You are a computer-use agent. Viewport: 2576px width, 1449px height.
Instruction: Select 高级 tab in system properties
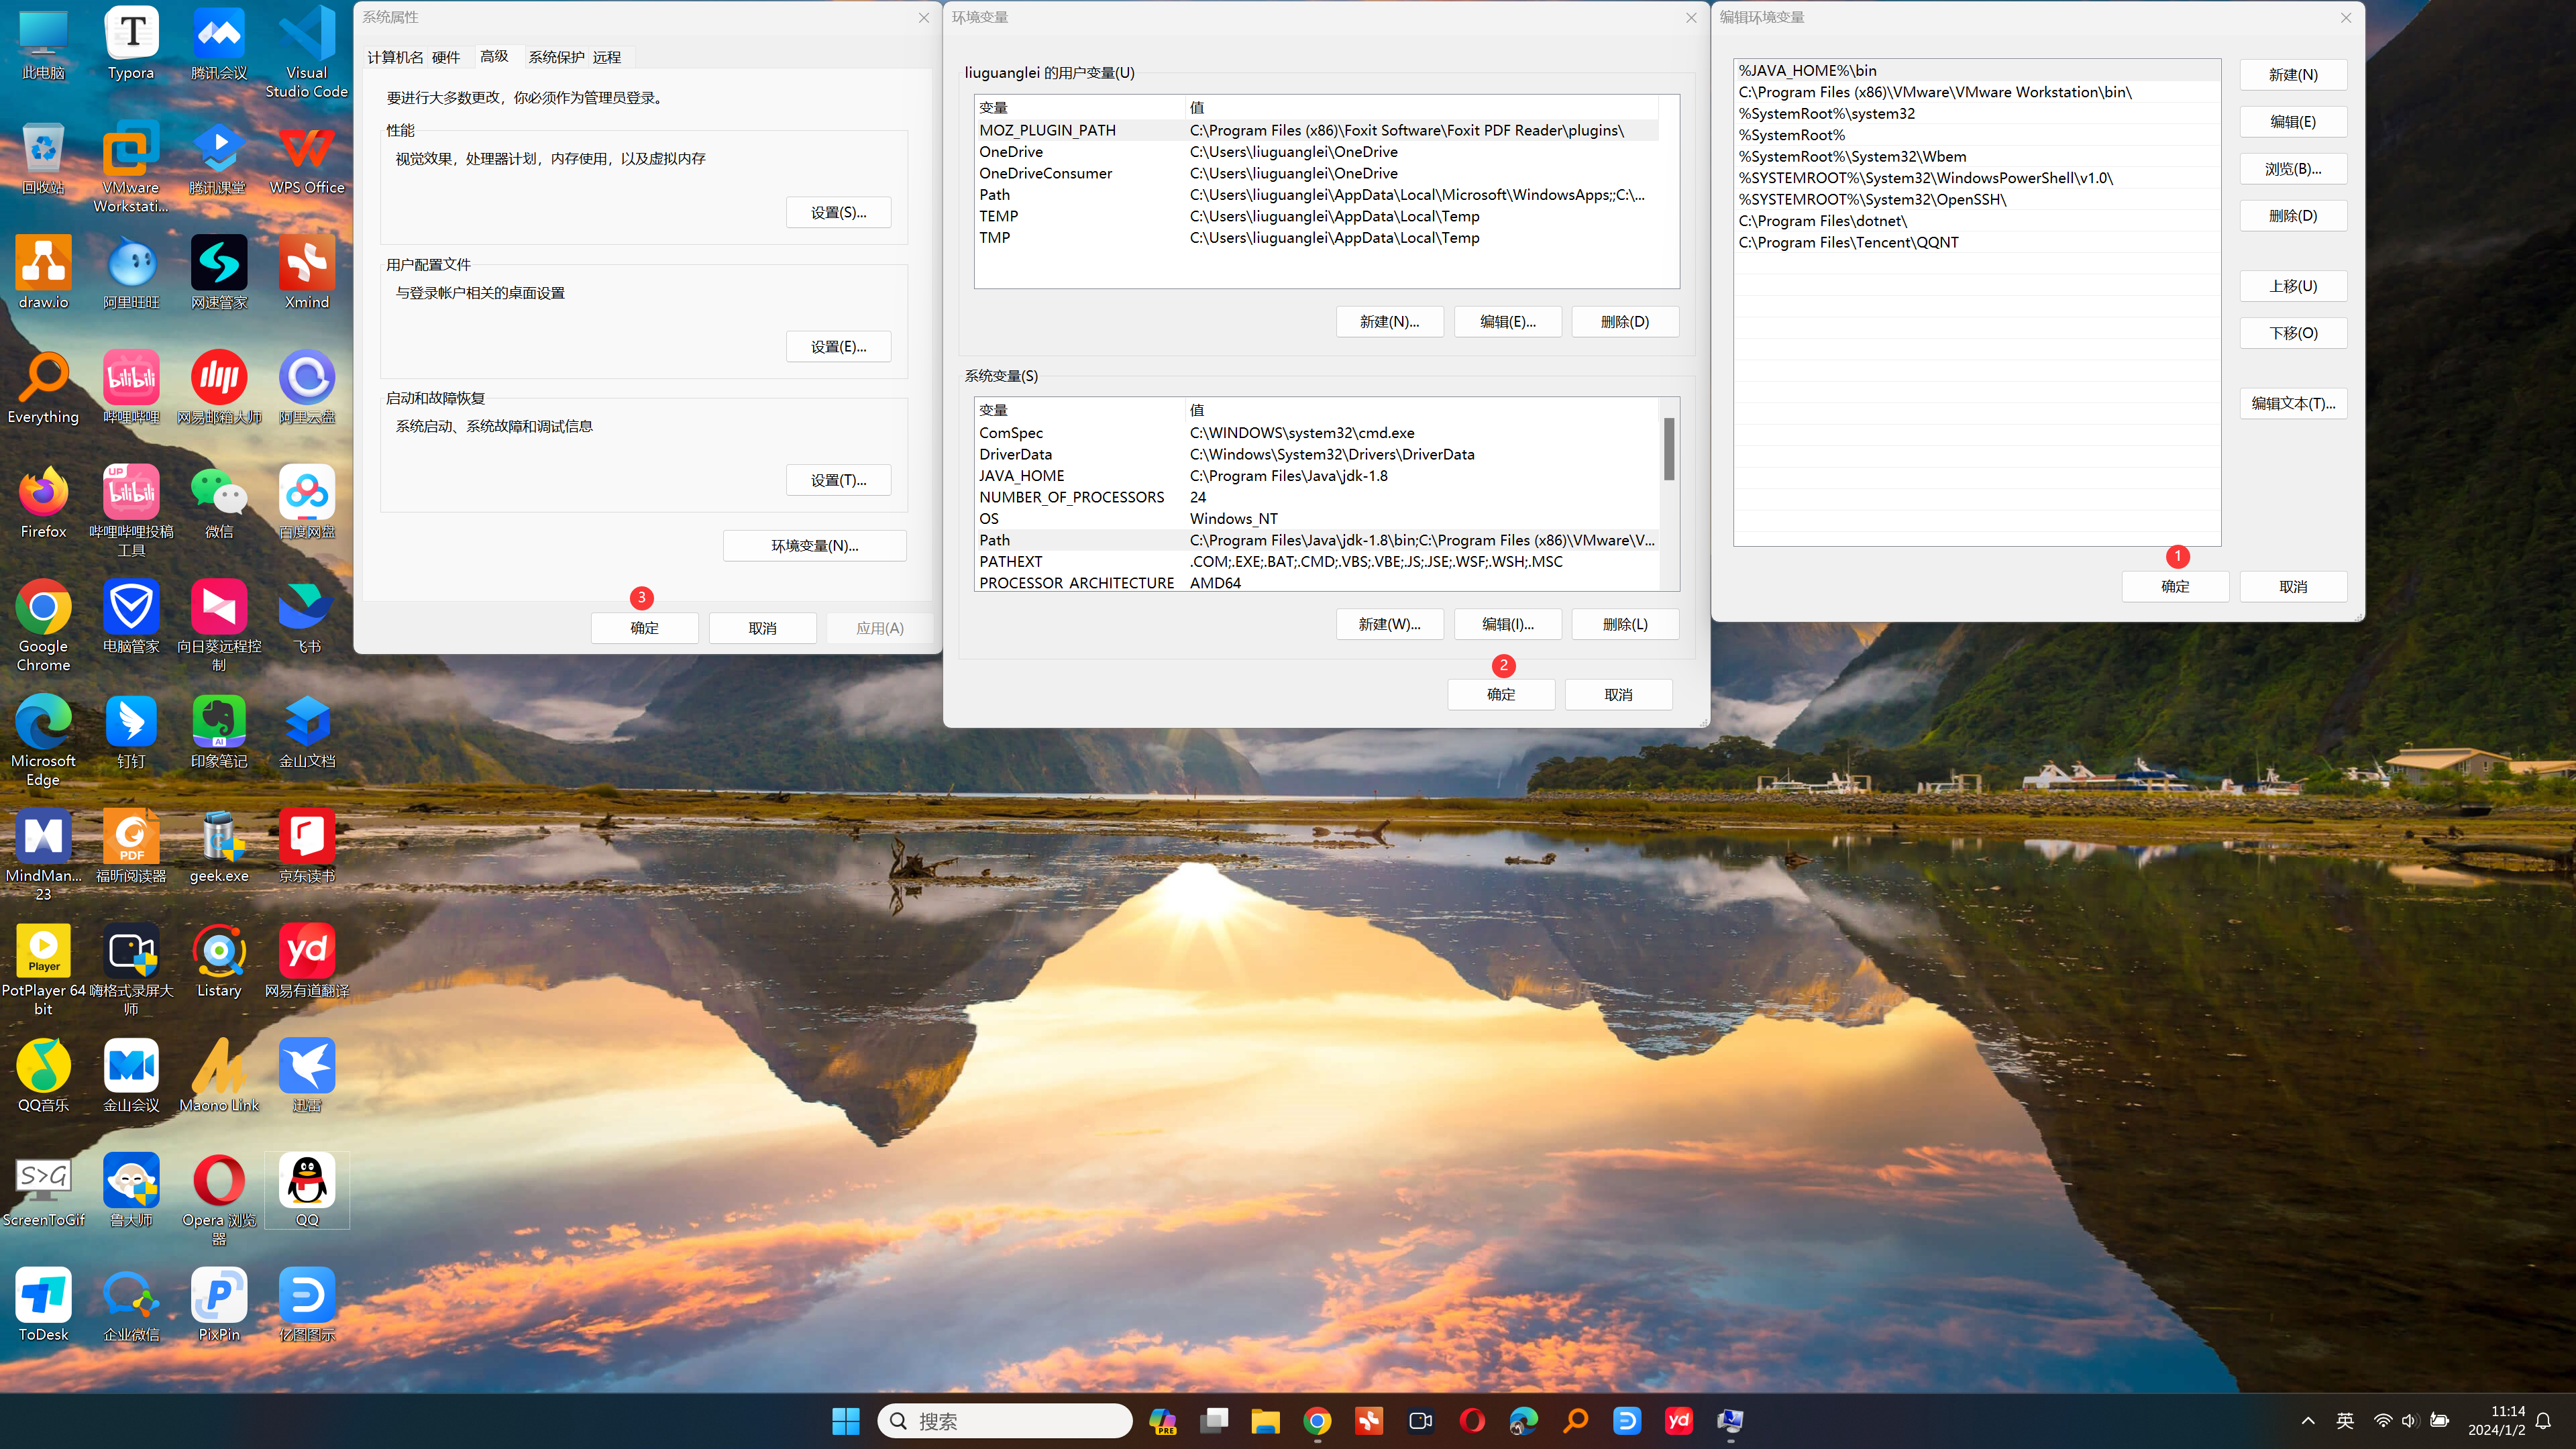tap(494, 55)
